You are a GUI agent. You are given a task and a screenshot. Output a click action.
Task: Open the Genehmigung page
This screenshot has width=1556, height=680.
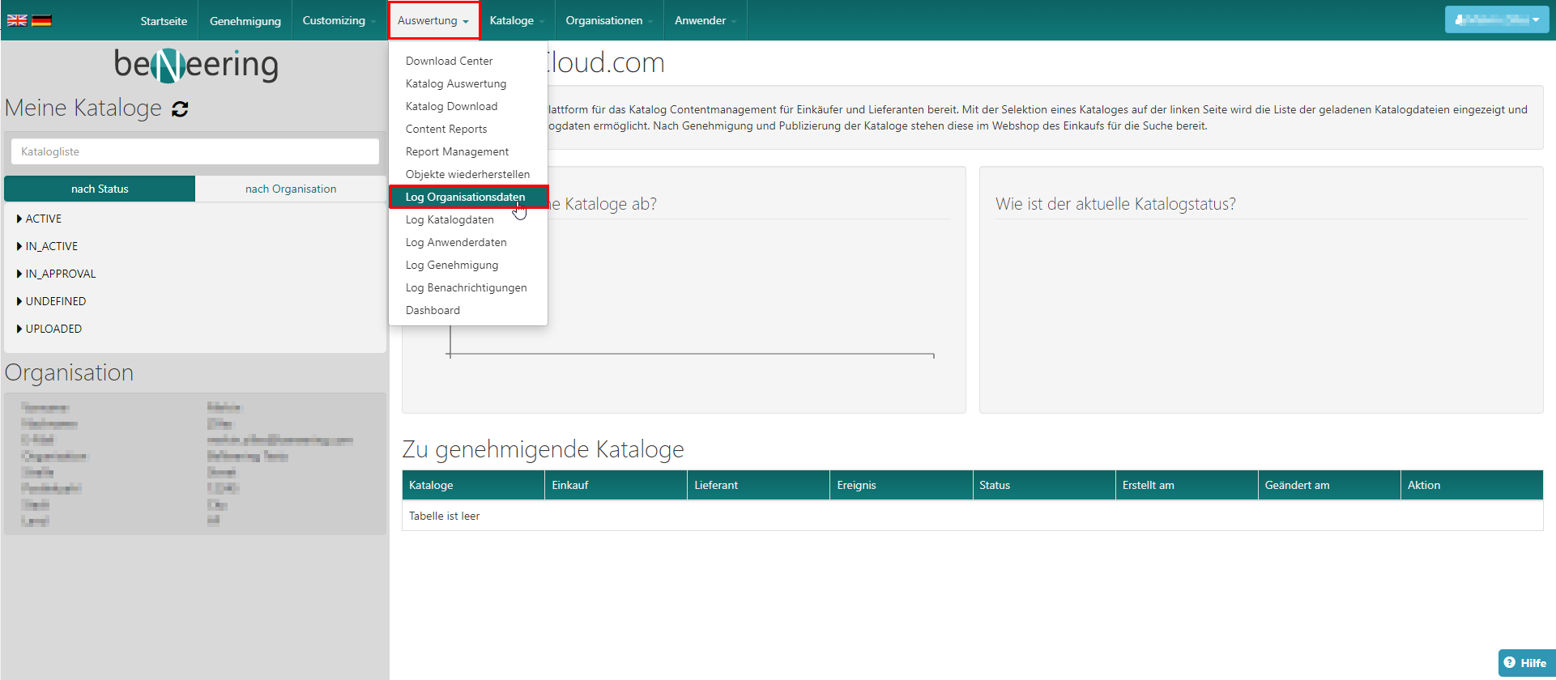(245, 21)
